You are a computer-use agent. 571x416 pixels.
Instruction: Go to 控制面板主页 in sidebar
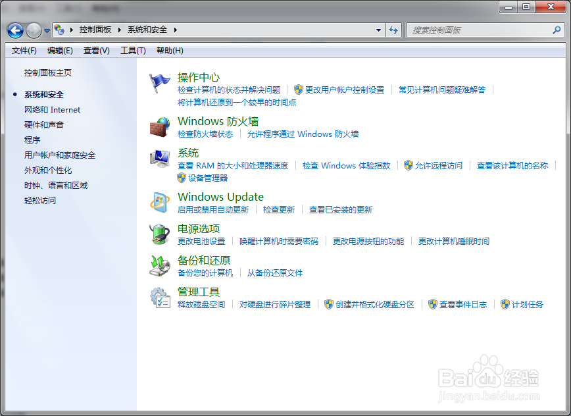48,73
